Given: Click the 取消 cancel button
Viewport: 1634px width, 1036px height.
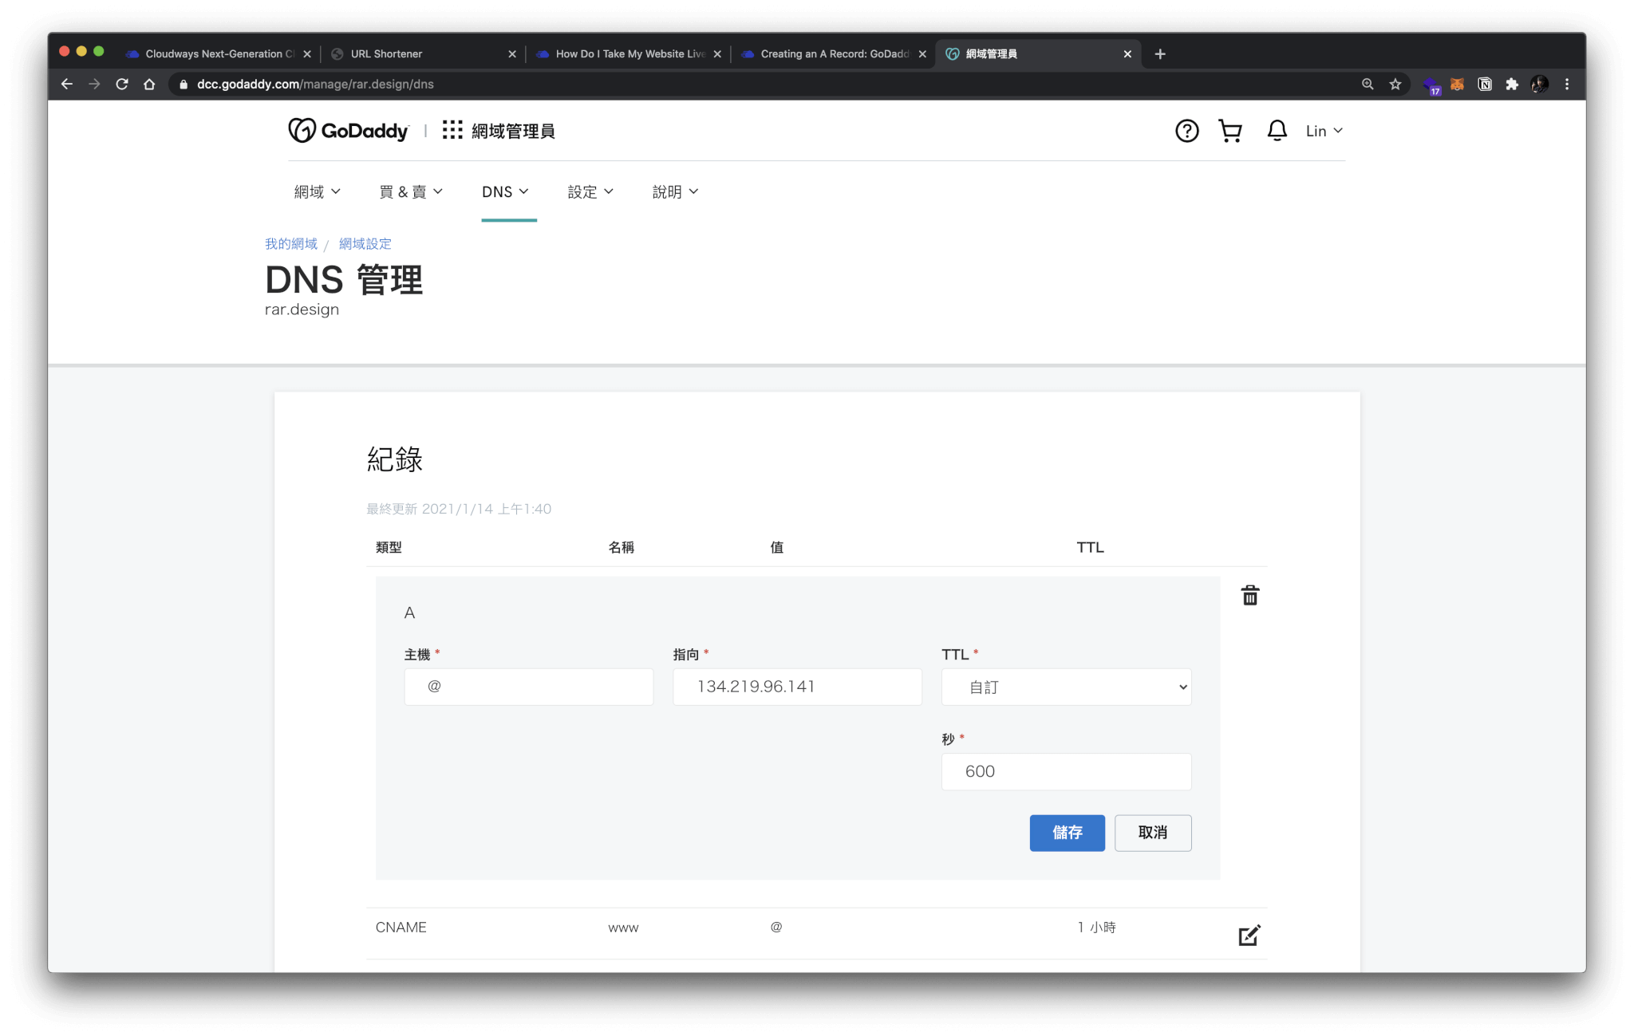Looking at the screenshot, I should tap(1152, 833).
